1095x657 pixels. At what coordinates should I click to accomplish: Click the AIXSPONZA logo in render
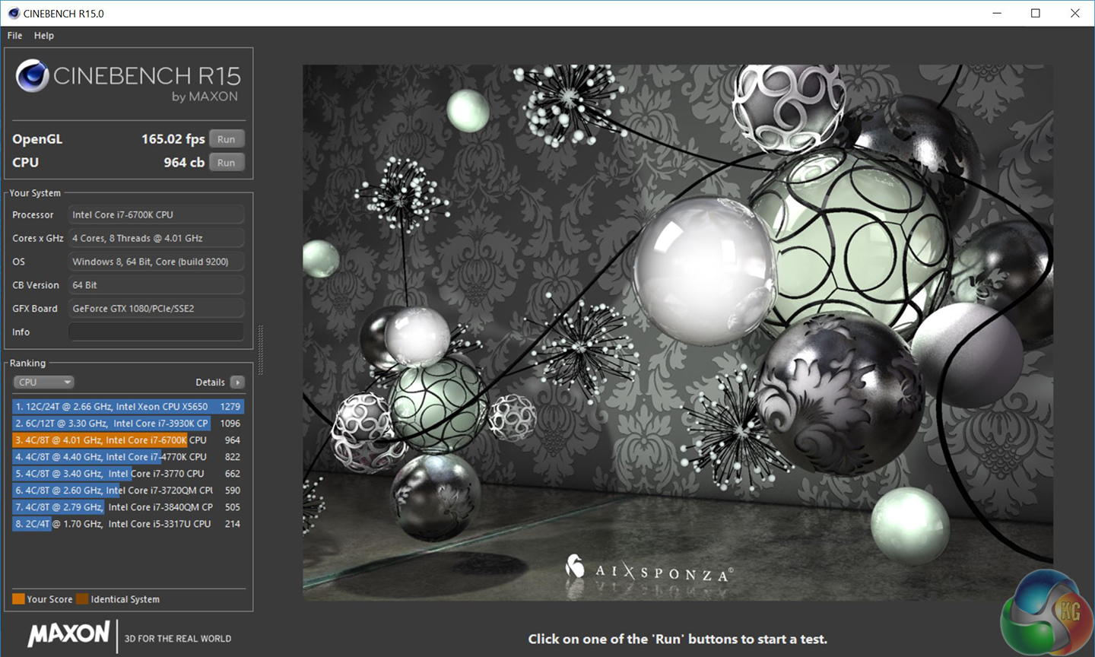click(x=650, y=570)
